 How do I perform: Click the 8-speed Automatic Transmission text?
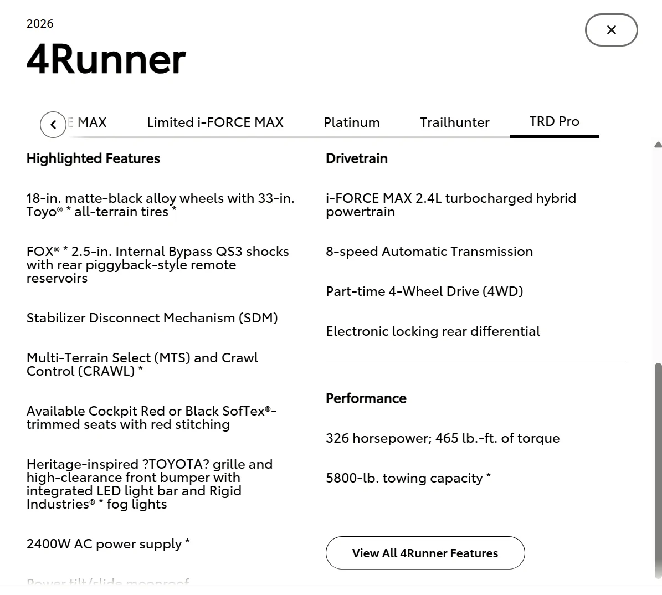click(x=429, y=252)
